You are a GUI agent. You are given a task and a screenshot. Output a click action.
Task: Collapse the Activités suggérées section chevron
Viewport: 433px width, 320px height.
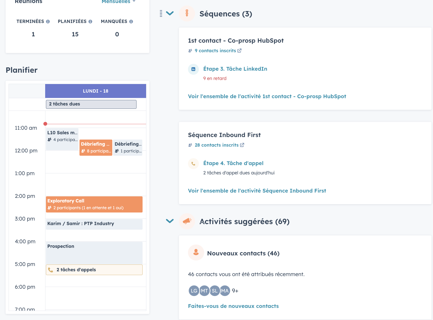tap(170, 221)
